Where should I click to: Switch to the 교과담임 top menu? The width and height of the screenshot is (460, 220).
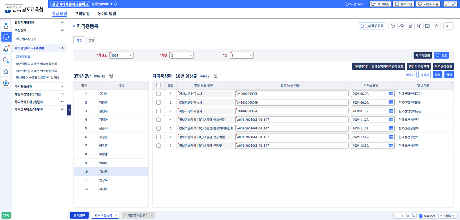coord(82,13)
